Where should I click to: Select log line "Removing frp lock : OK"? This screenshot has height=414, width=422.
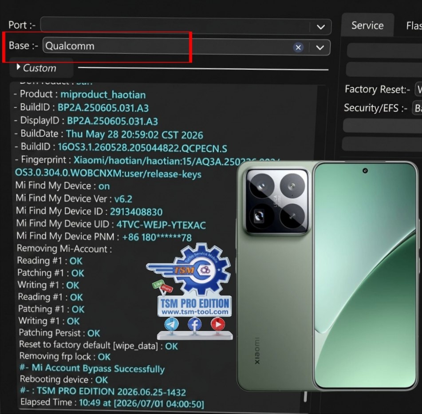click(65, 356)
